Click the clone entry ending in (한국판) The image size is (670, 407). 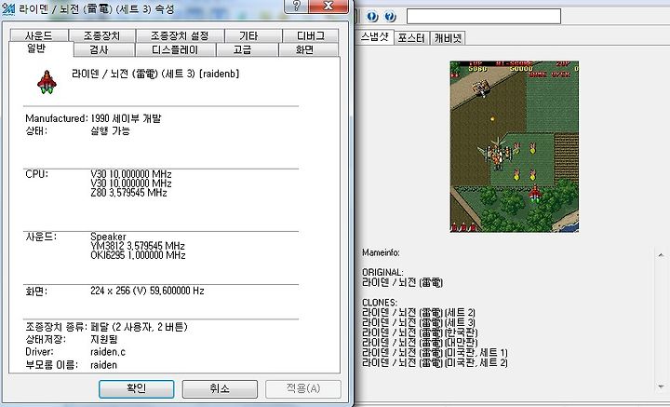click(x=420, y=332)
